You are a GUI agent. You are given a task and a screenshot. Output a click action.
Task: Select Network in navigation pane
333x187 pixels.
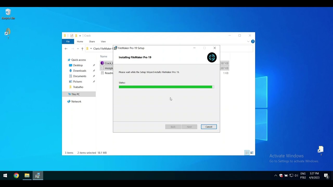coord(76,102)
